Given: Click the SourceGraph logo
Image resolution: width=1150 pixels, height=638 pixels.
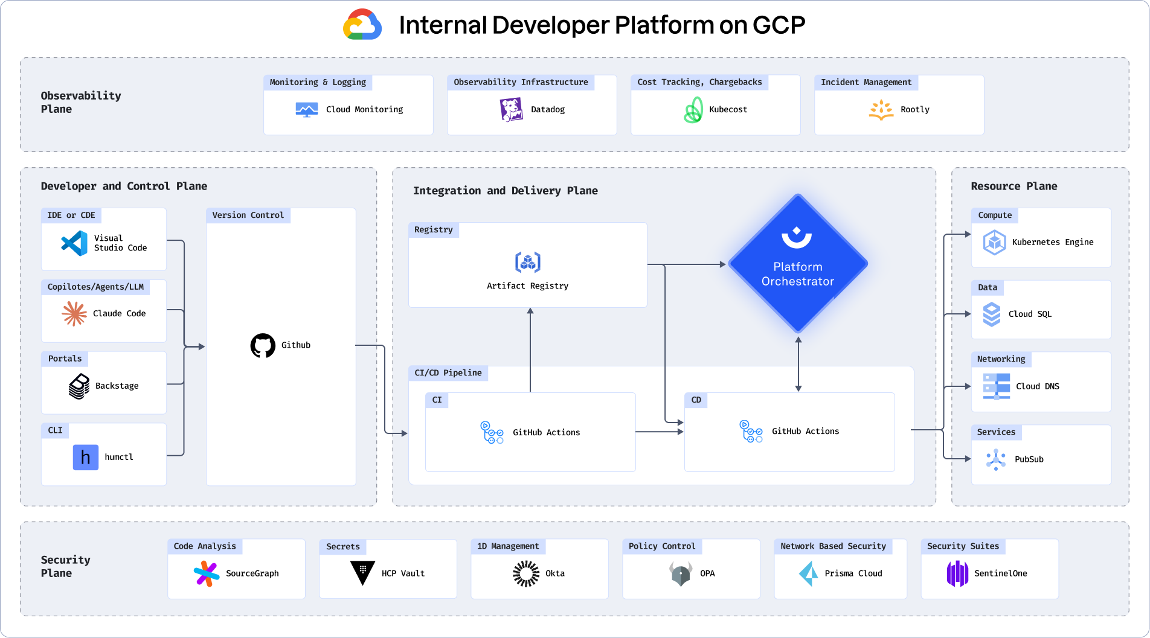Looking at the screenshot, I should (x=207, y=573).
